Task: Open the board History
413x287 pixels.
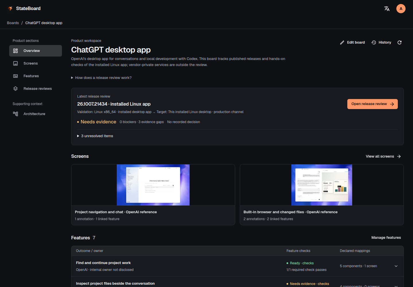Action: [x=381, y=42]
